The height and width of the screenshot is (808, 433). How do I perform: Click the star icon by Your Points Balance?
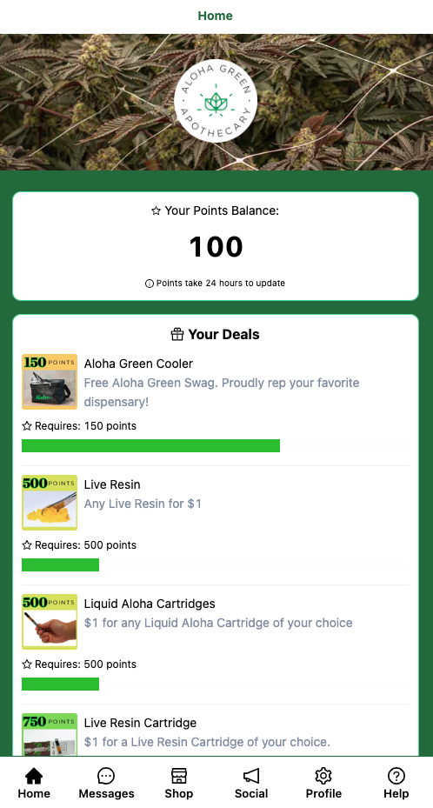pos(156,210)
